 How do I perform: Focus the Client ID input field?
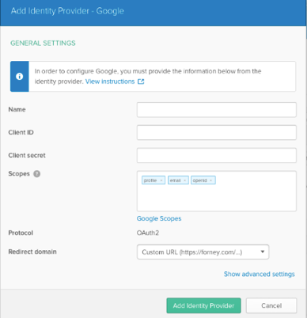217,132
